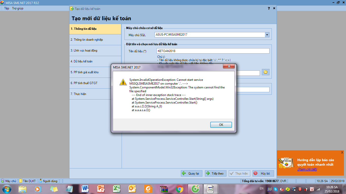Launch Google Chrome from the taskbar

pyautogui.click(x=180, y=189)
